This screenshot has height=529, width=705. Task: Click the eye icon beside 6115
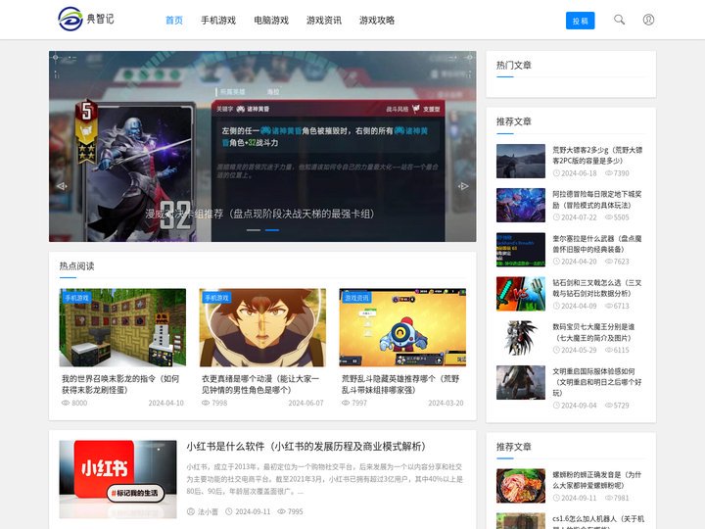pos(609,350)
